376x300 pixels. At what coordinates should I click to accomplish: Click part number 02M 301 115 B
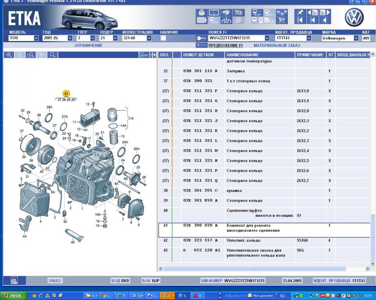point(200,71)
